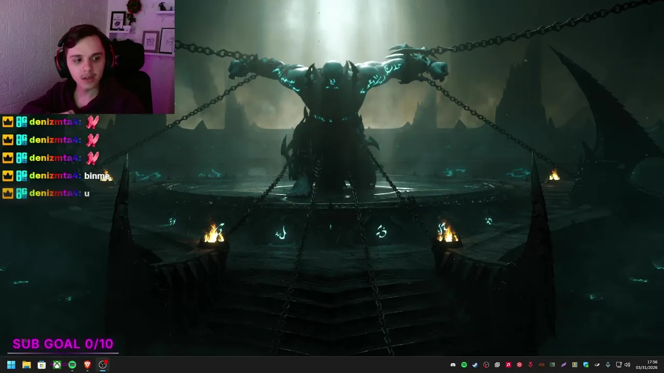664x373 pixels.
Task: Click the purple feather tray icon
Action: click(563, 365)
